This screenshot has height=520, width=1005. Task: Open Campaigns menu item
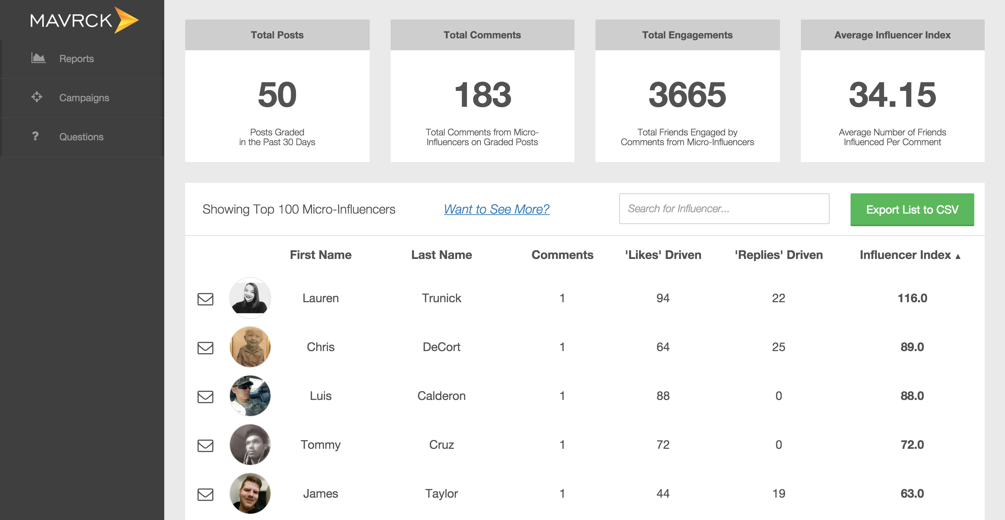click(x=84, y=97)
